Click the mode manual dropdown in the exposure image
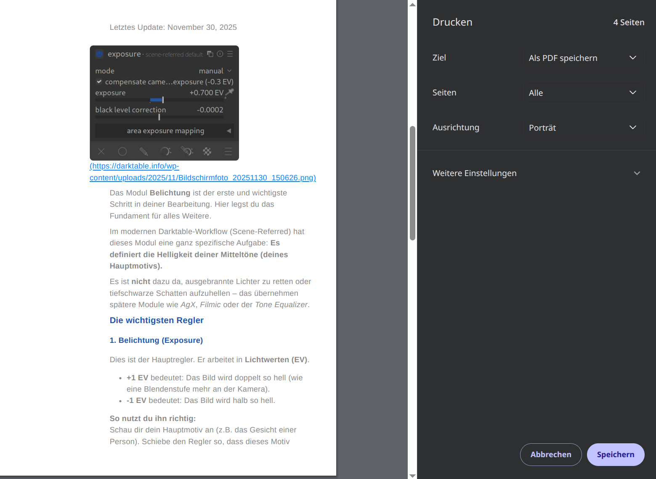 pyautogui.click(x=215, y=71)
